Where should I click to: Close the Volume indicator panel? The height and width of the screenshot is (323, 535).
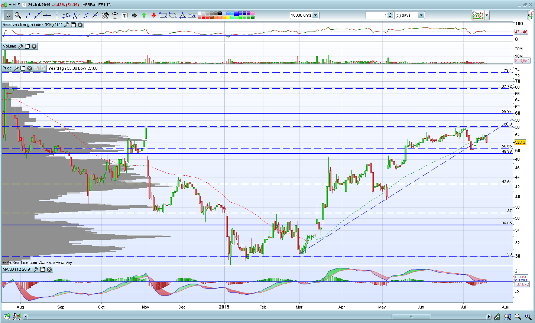[34, 46]
